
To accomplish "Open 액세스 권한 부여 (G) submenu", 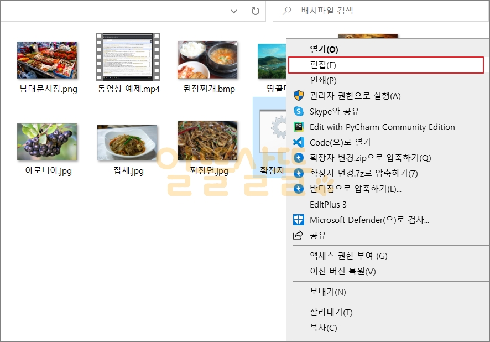I will tap(388, 256).
